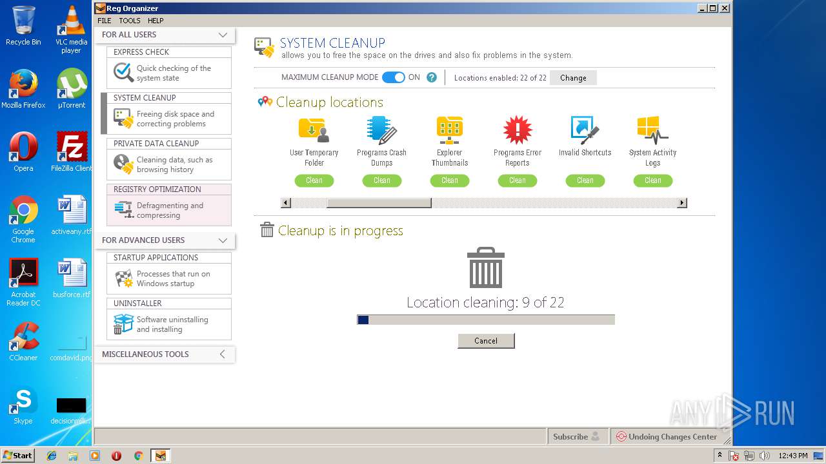Open the HELP menu
This screenshot has height=464, width=826.
pos(156,21)
